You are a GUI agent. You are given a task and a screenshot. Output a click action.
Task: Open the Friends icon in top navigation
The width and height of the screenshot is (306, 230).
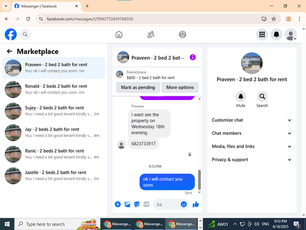click(151, 34)
